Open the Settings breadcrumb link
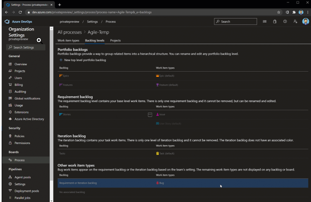Viewport: 311px width, 202px height. pyautogui.click(x=92, y=22)
